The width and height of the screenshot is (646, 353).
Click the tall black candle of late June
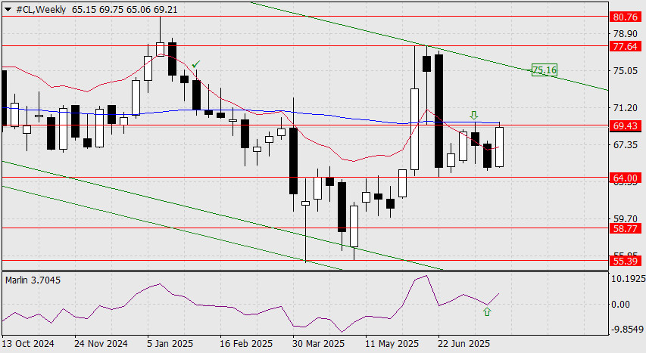pyautogui.click(x=438, y=111)
